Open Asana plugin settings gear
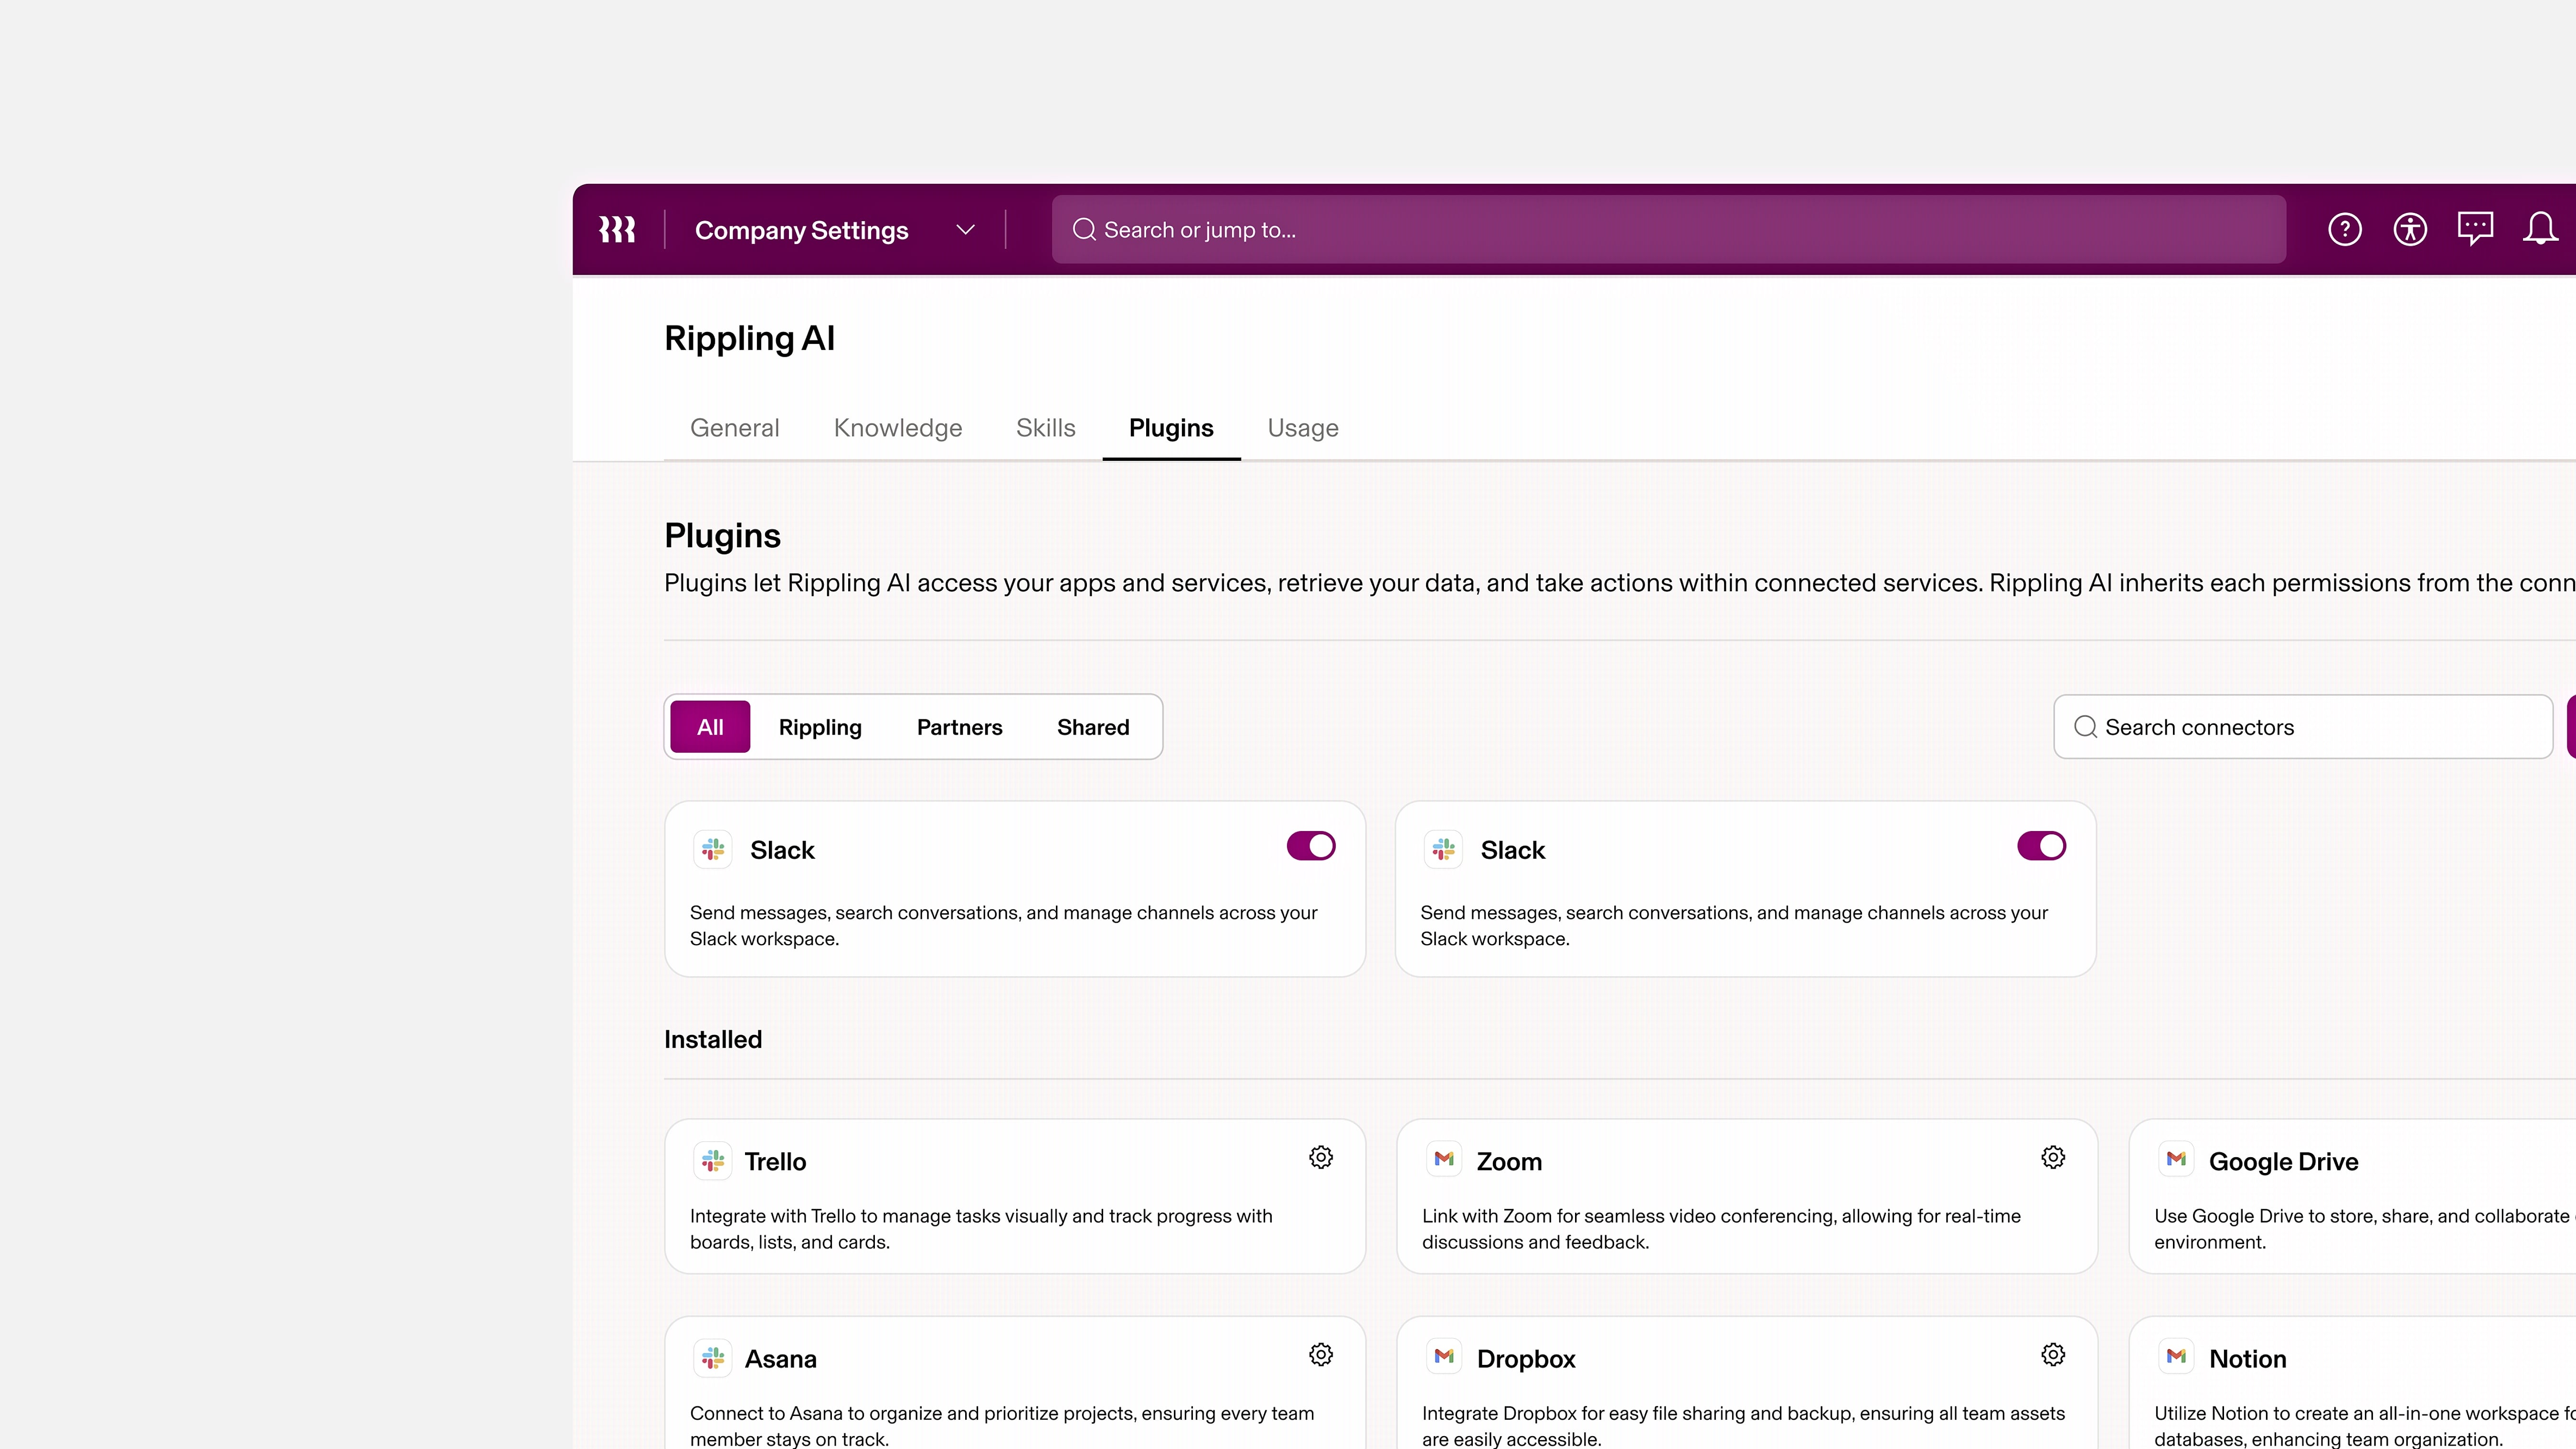This screenshot has height=1449, width=2576. click(x=1321, y=1354)
